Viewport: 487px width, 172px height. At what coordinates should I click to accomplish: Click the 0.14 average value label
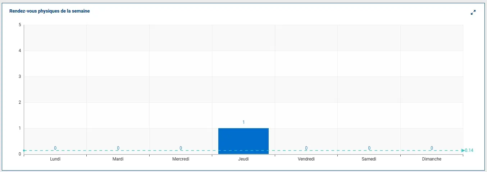(x=469, y=150)
